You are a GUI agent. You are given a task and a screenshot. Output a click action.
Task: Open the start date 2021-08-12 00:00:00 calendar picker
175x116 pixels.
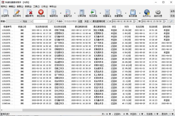click(x=135, y=21)
